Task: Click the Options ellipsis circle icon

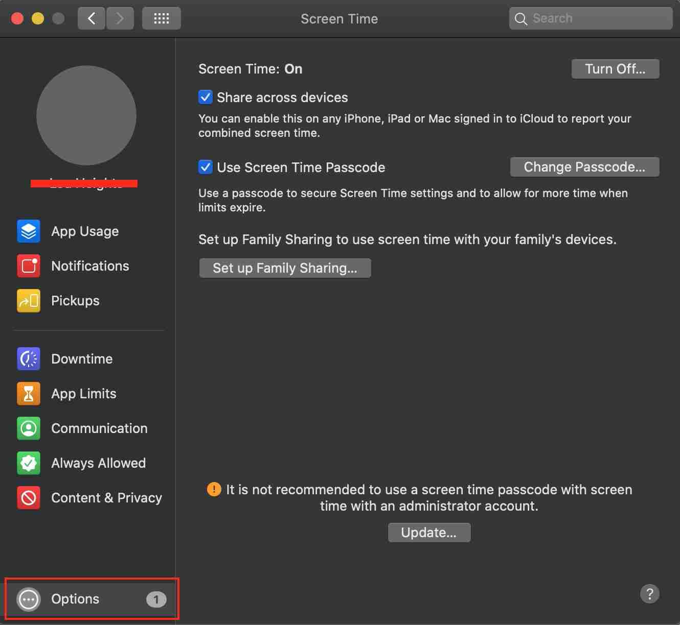Action: click(x=29, y=599)
